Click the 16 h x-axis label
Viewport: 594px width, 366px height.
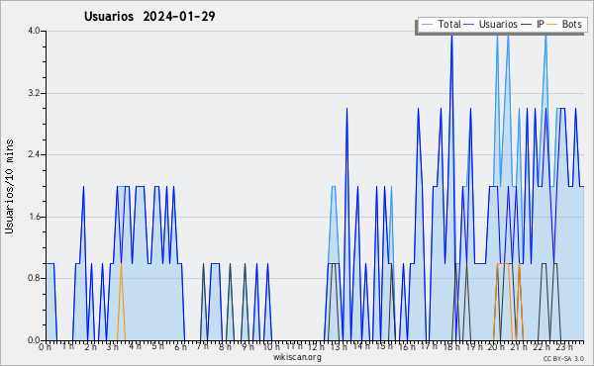[x=406, y=346]
